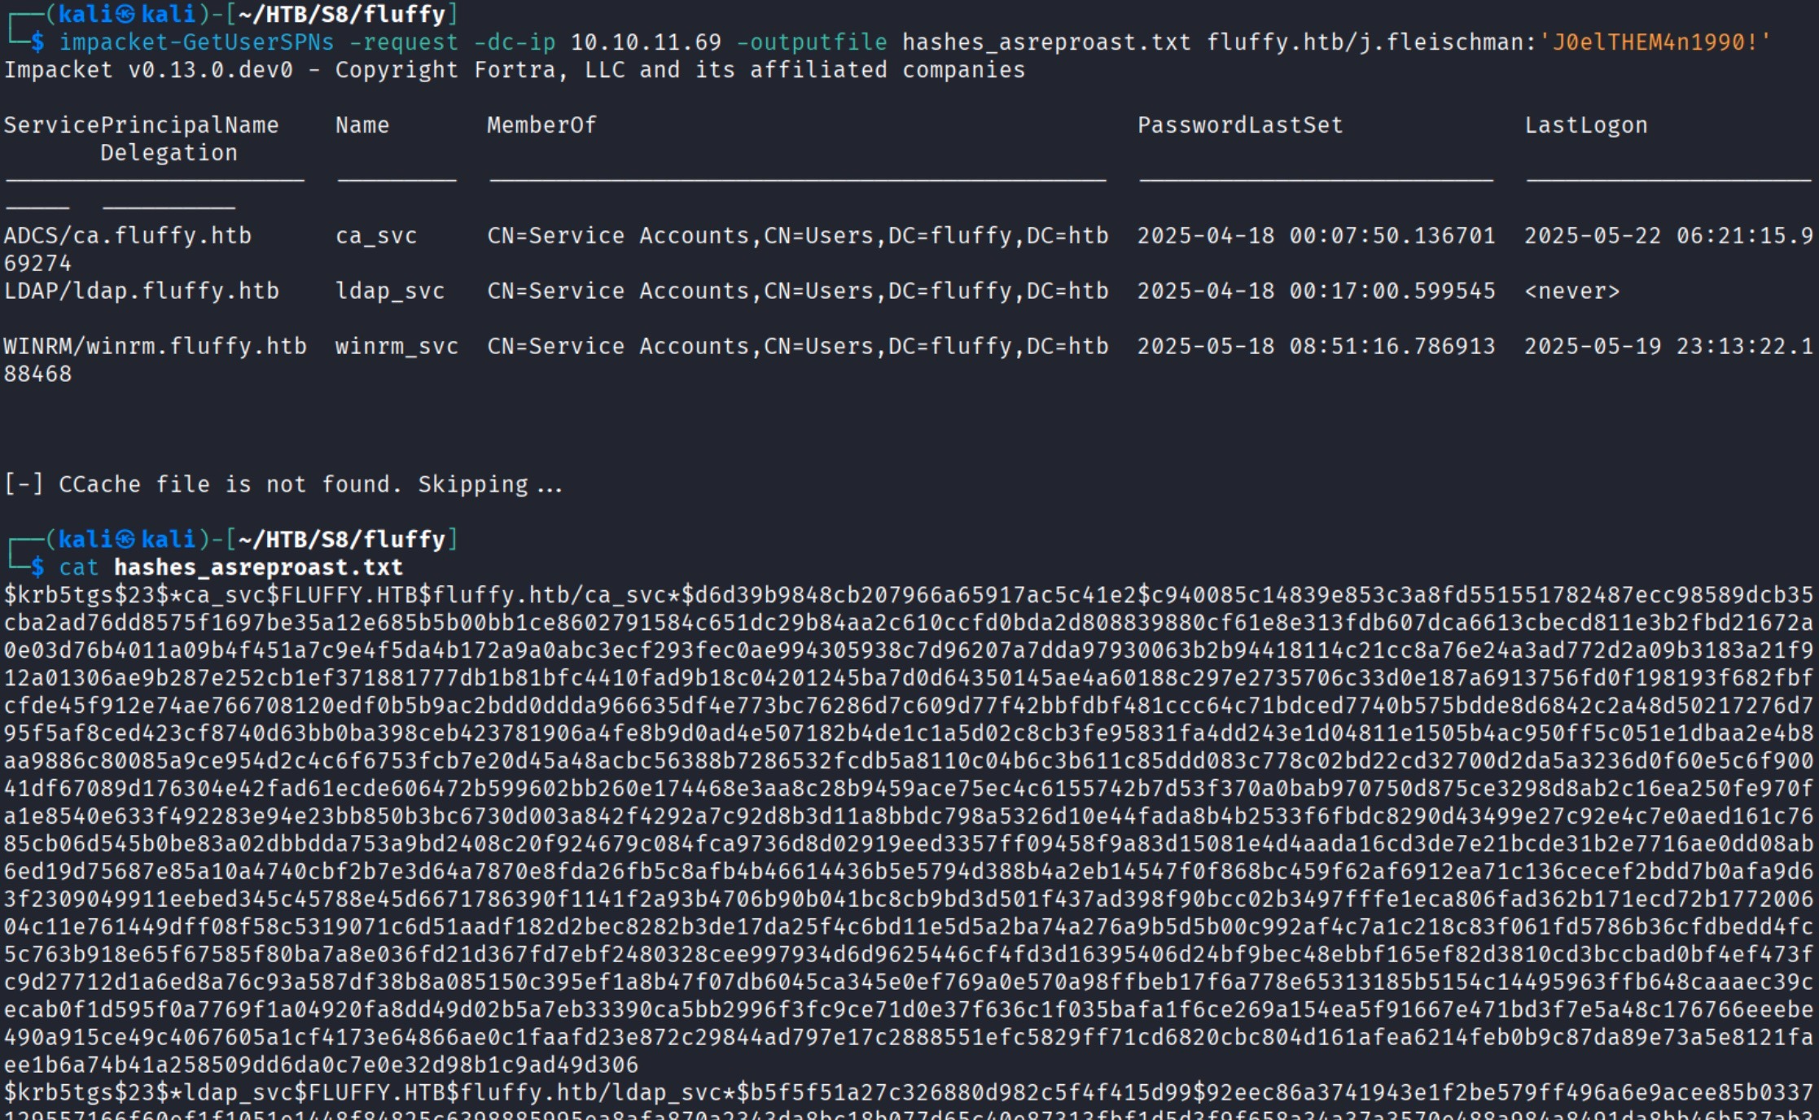This screenshot has height=1120, width=1819.
Task: Select the LastLogon column header
Action: click(x=1585, y=124)
